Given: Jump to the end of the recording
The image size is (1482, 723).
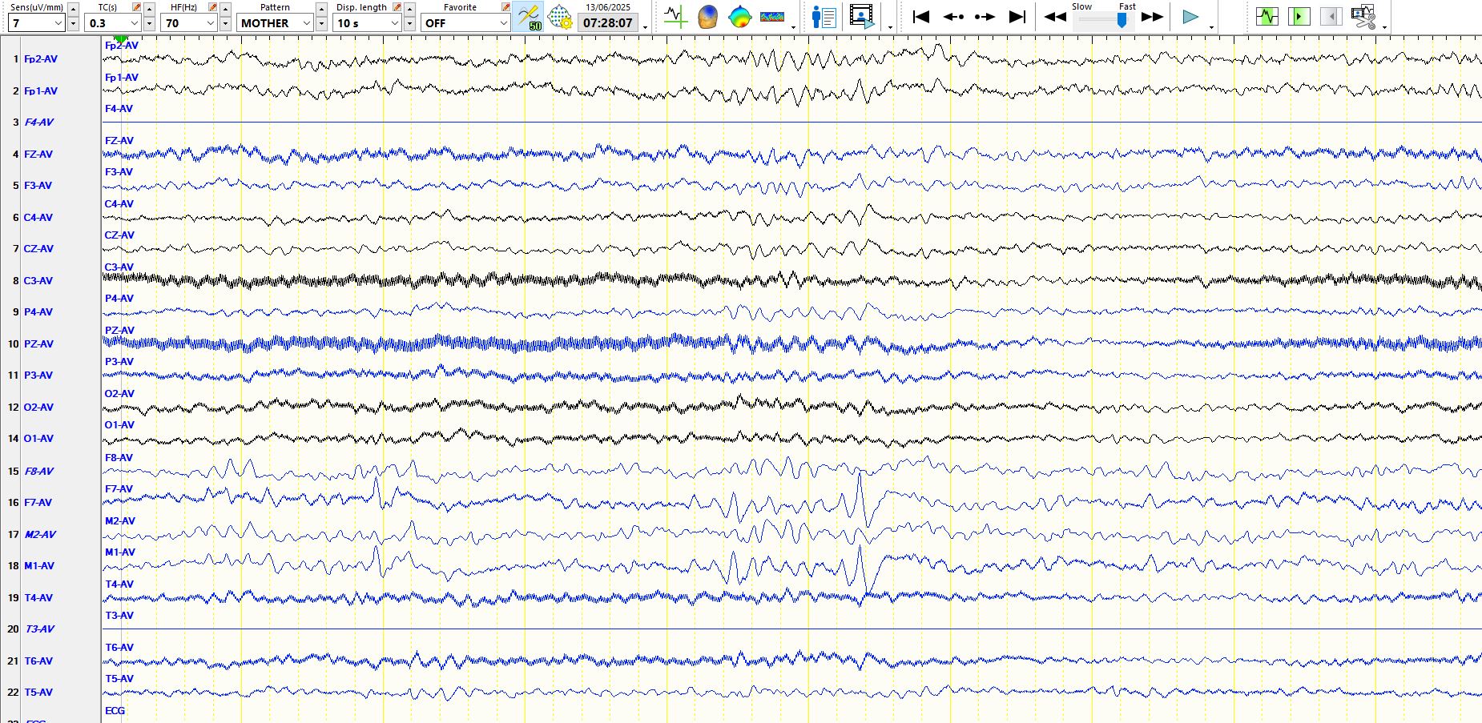Looking at the screenshot, I should 1017,16.
